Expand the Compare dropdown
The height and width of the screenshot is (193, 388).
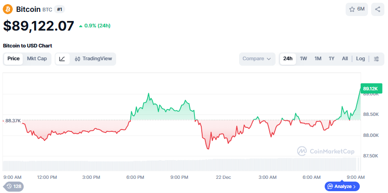coord(257,59)
